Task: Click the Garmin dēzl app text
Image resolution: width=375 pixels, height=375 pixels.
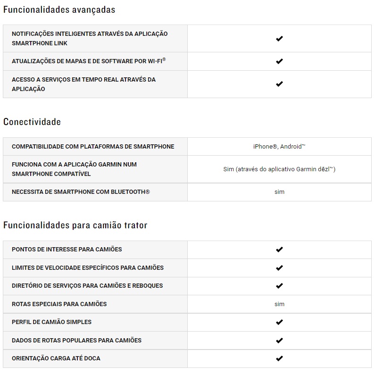Action: pos(279,169)
